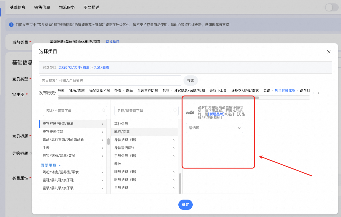Click first category column scrollbar
341x217 pixels.
[x=109, y=142]
